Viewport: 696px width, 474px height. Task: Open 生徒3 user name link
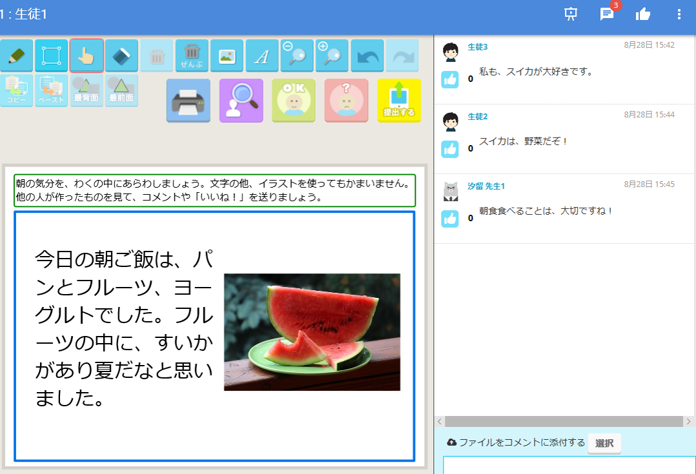pos(478,47)
